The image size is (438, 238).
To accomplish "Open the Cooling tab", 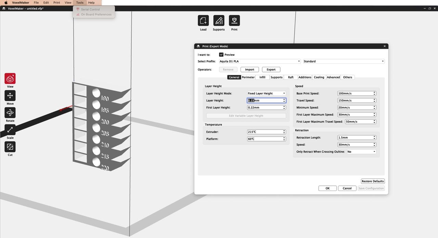I will (x=319, y=77).
